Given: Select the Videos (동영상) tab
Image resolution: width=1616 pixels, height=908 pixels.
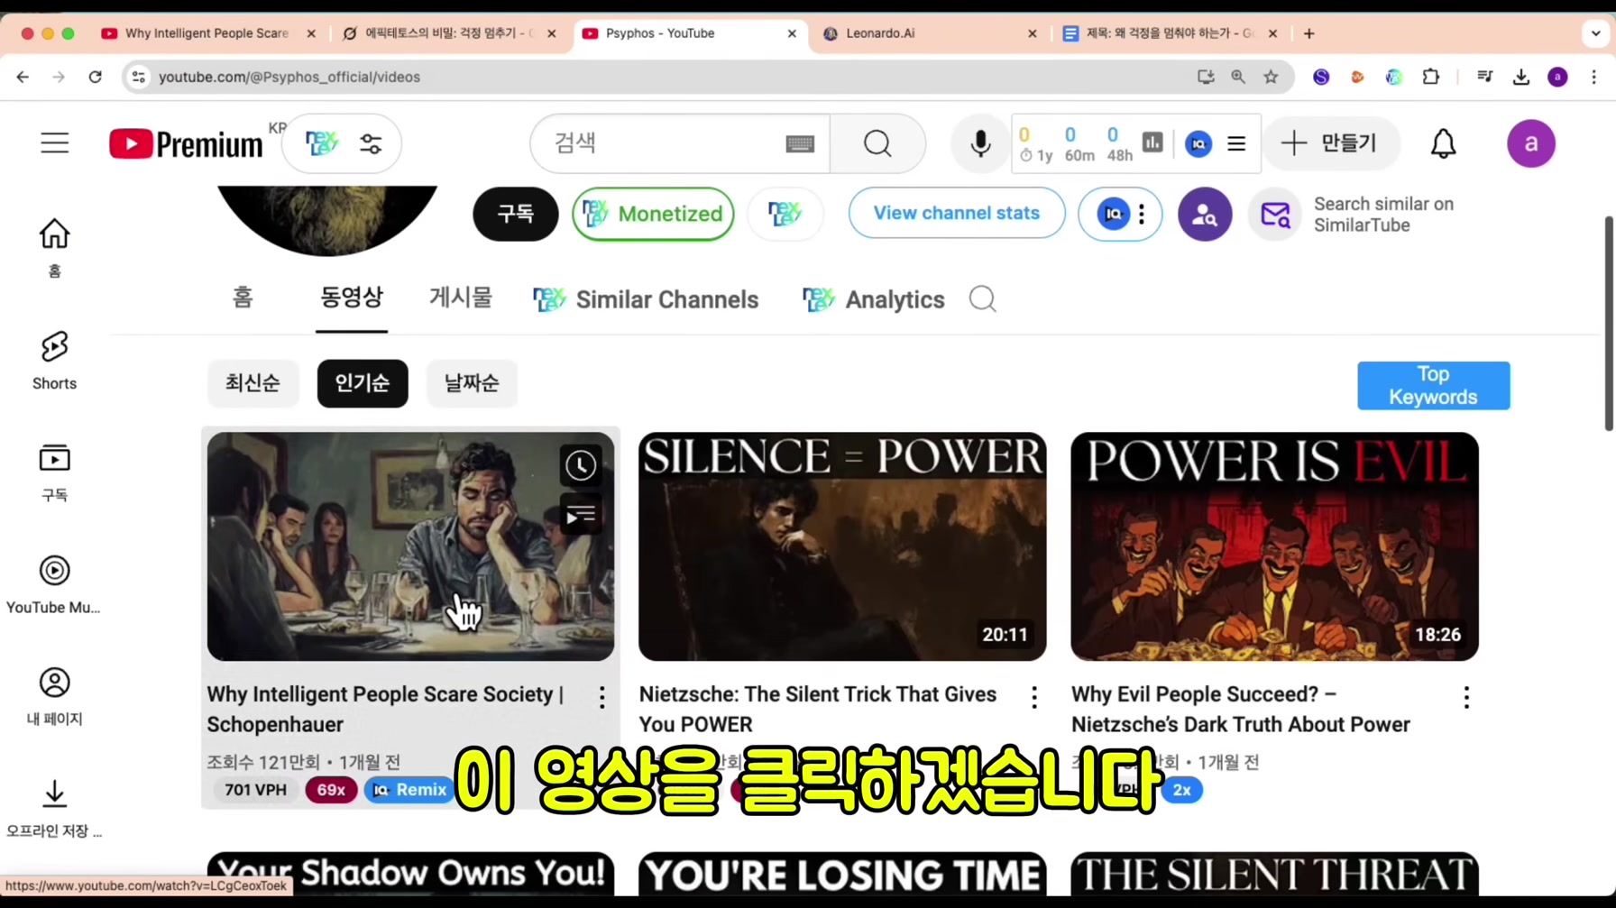Looking at the screenshot, I should (x=352, y=298).
